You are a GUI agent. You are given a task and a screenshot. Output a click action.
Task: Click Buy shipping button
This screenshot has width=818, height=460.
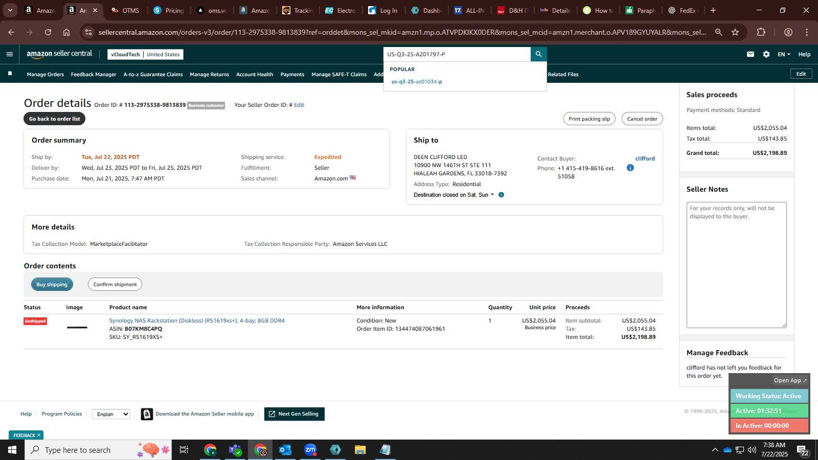click(52, 284)
